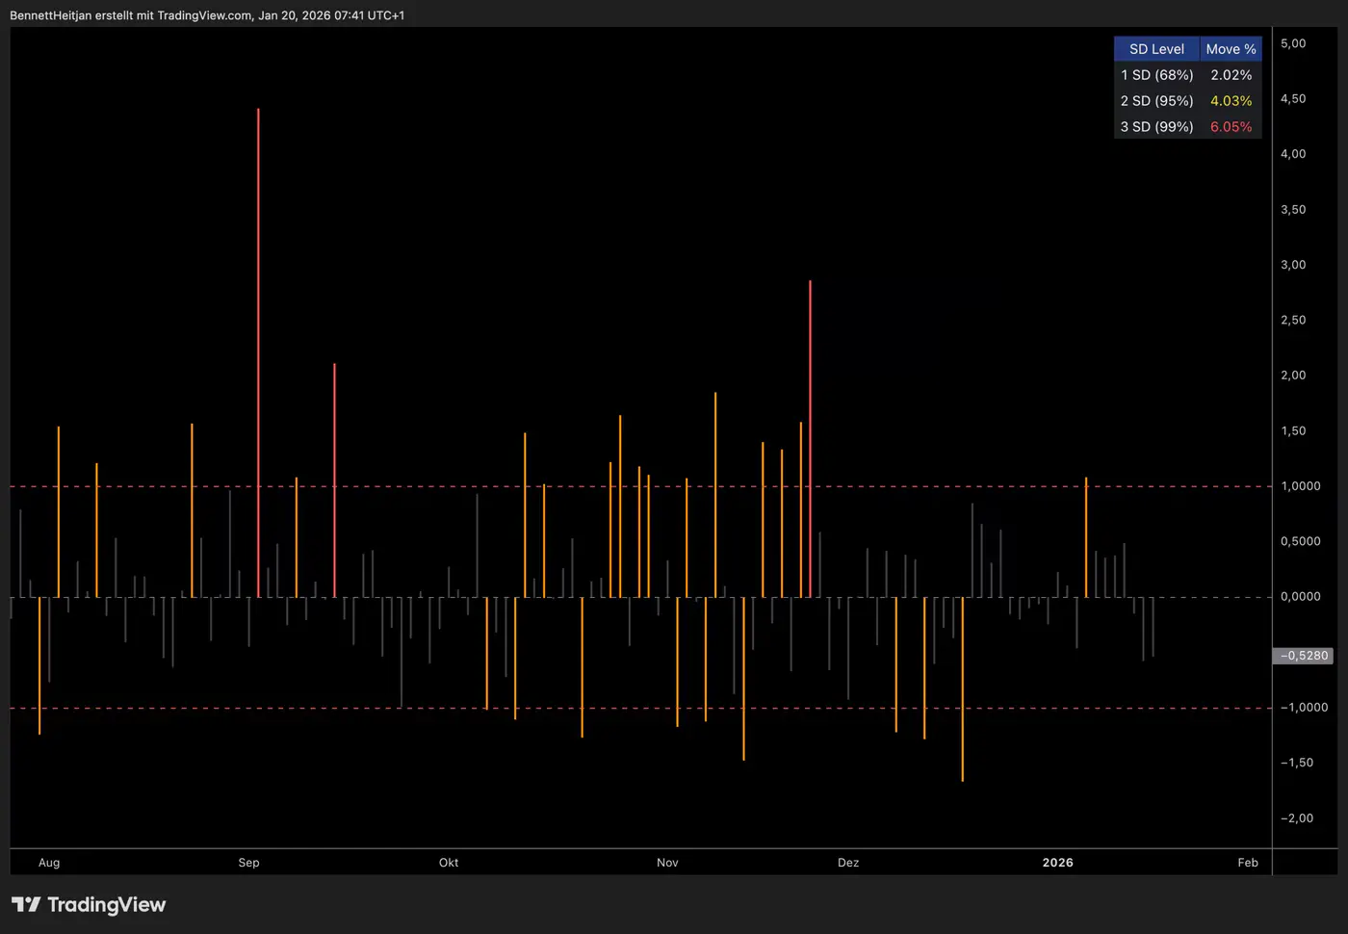
Task: Click the current value label −0,5280
Action: [x=1304, y=656]
